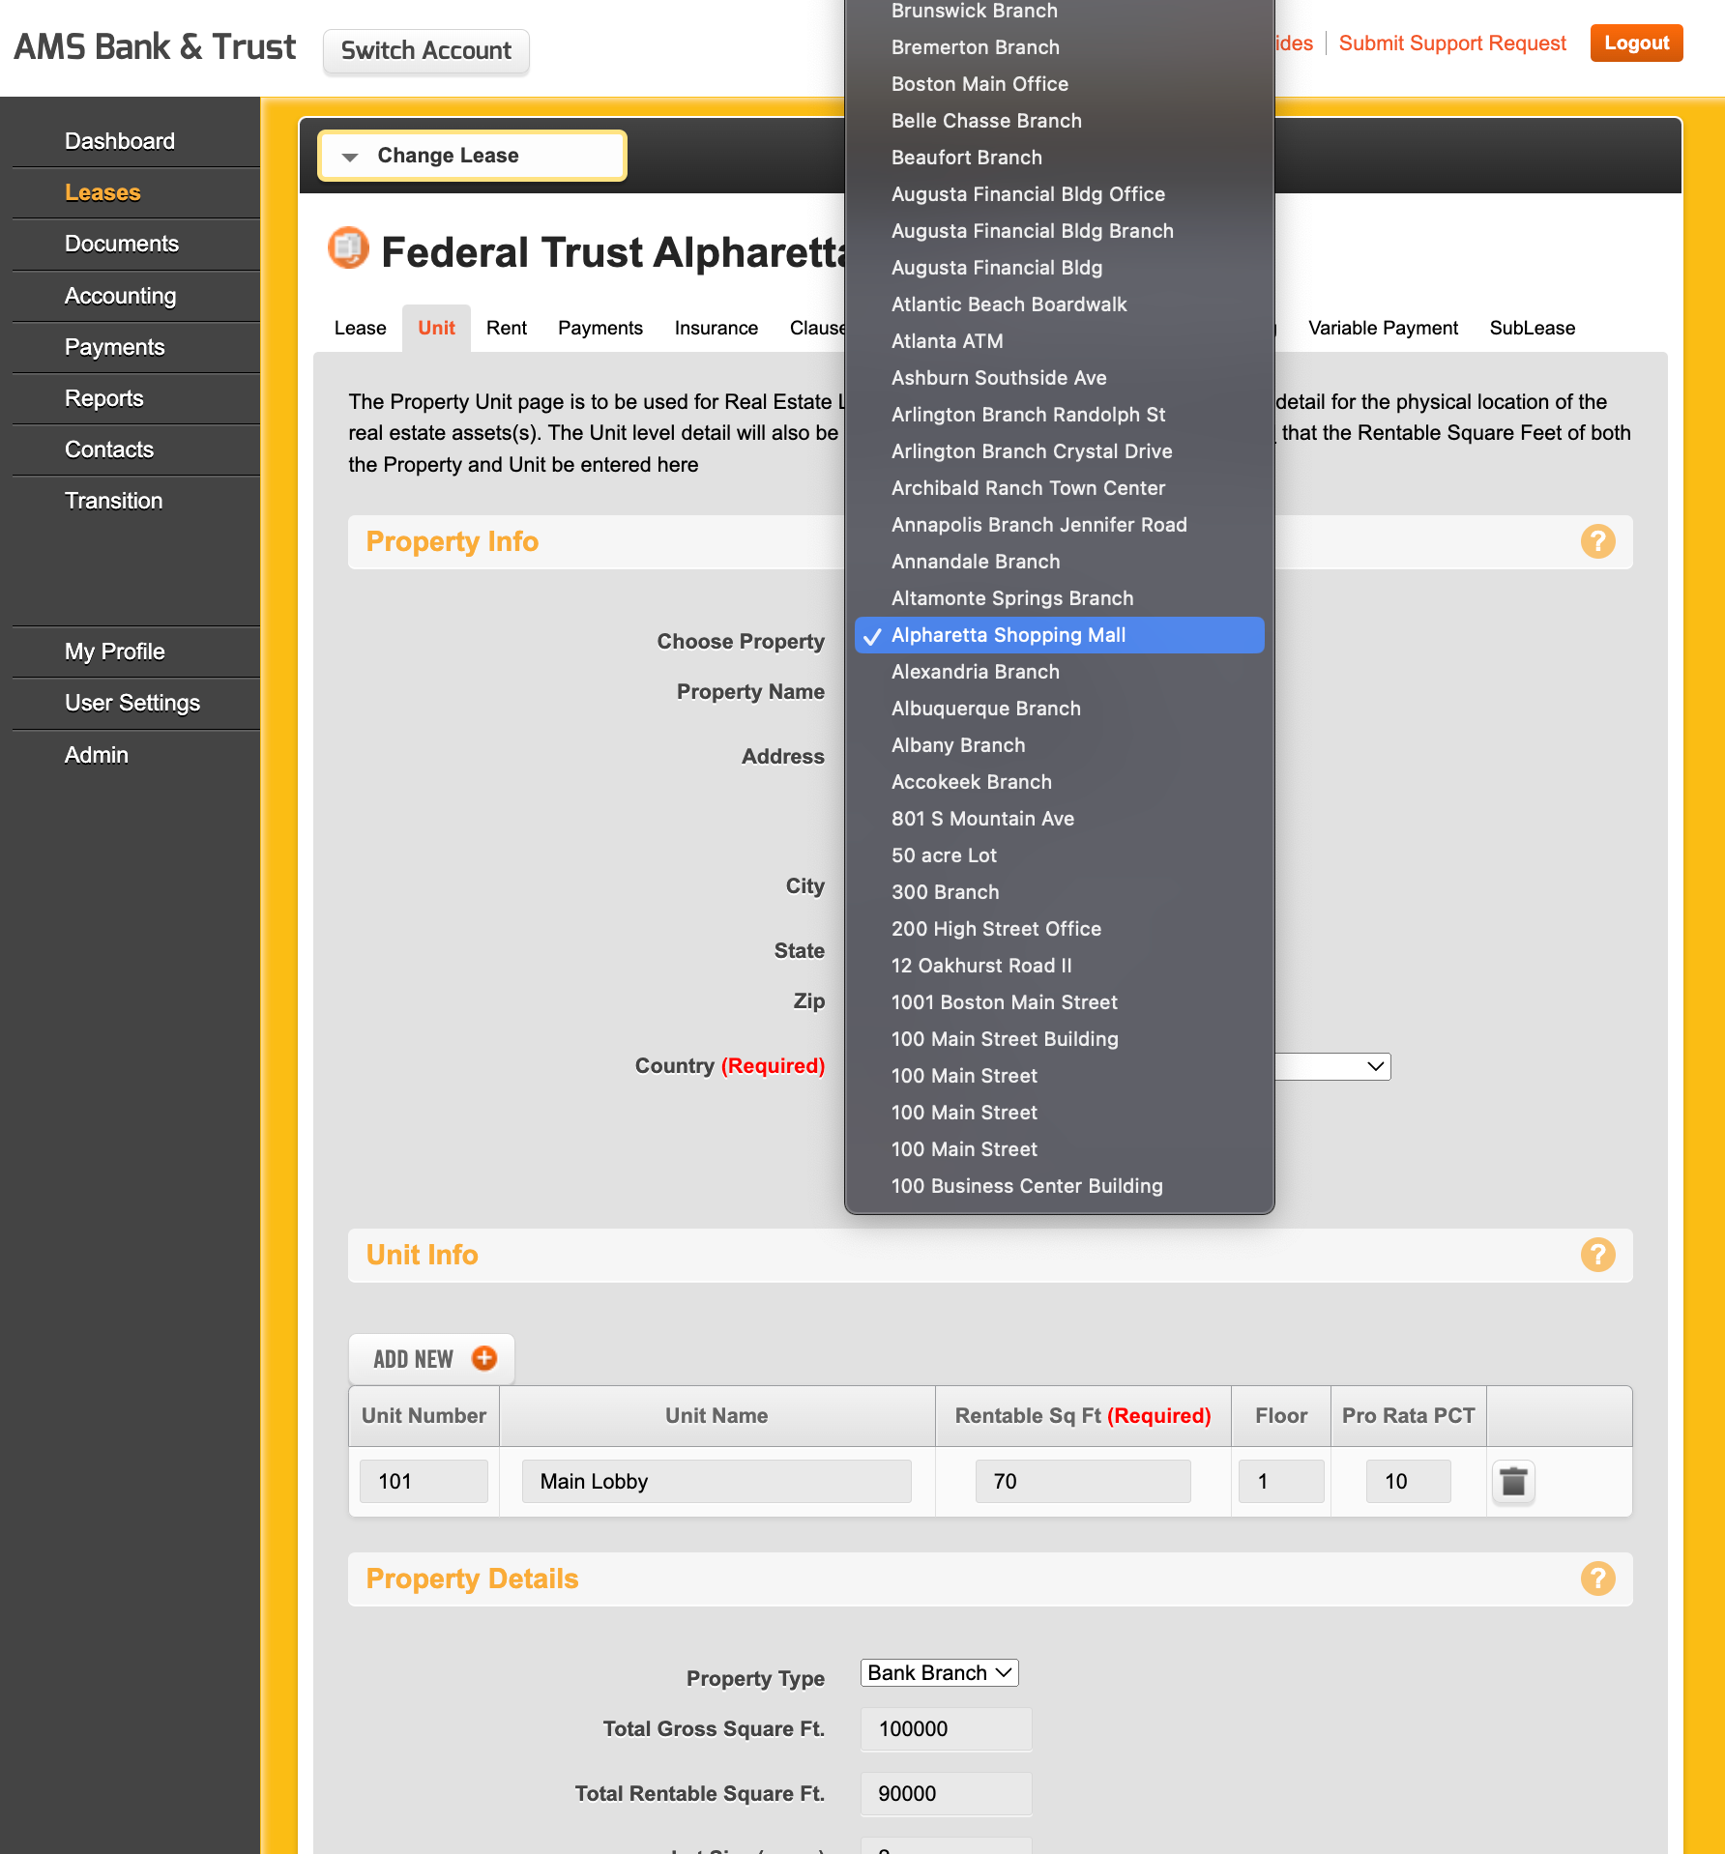Switch to the Rent tab
Image resolution: width=1725 pixels, height=1854 pixels.
(506, 328)
